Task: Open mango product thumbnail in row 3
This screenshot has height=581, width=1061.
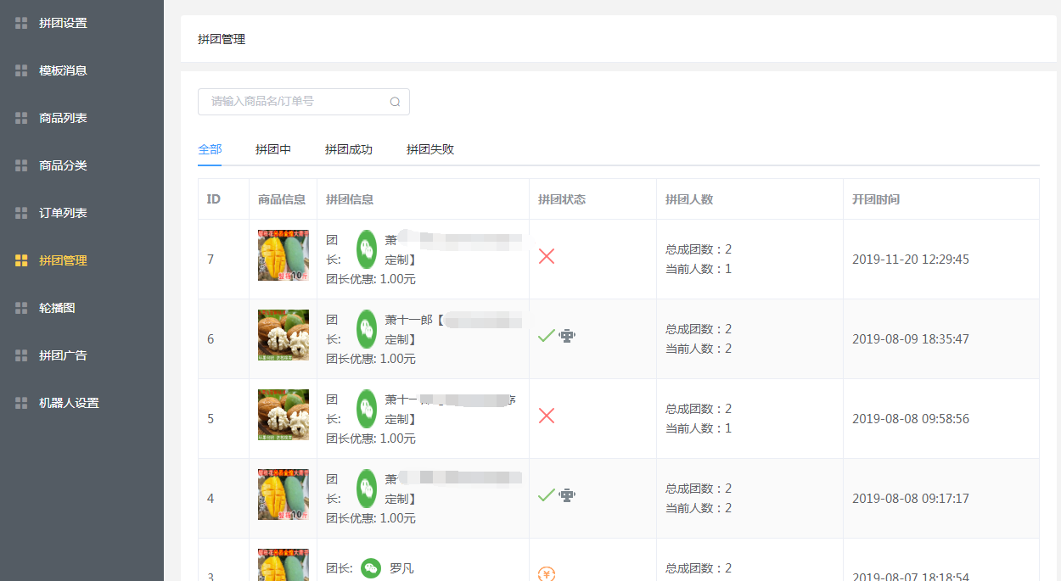Action: pos(283,565)
